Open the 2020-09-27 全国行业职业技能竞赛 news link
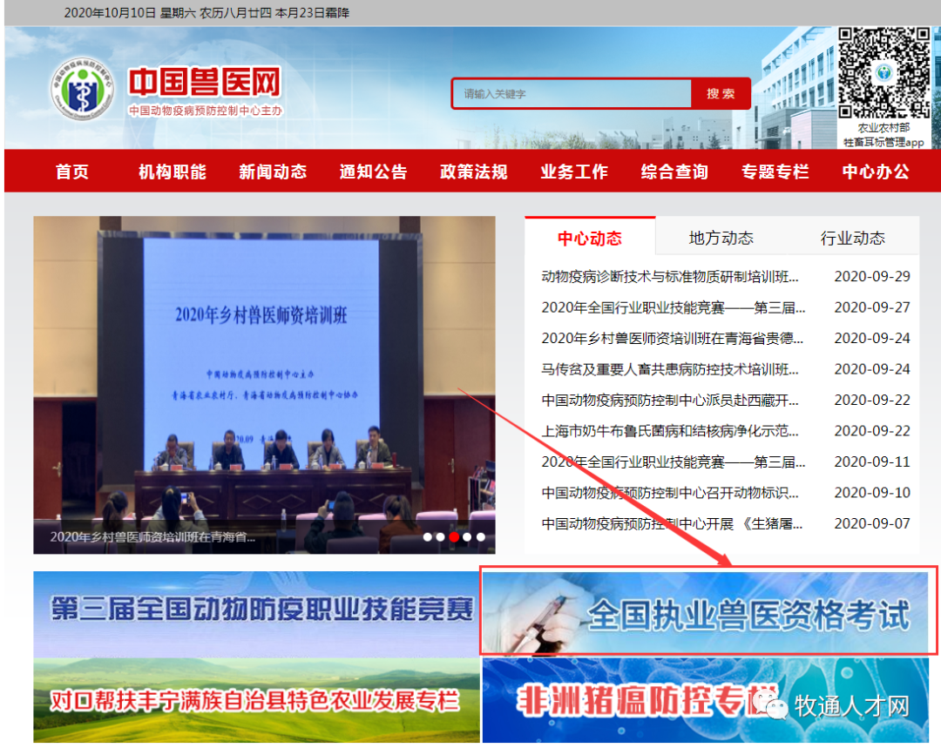941x748 pixels. coord(674,307)
